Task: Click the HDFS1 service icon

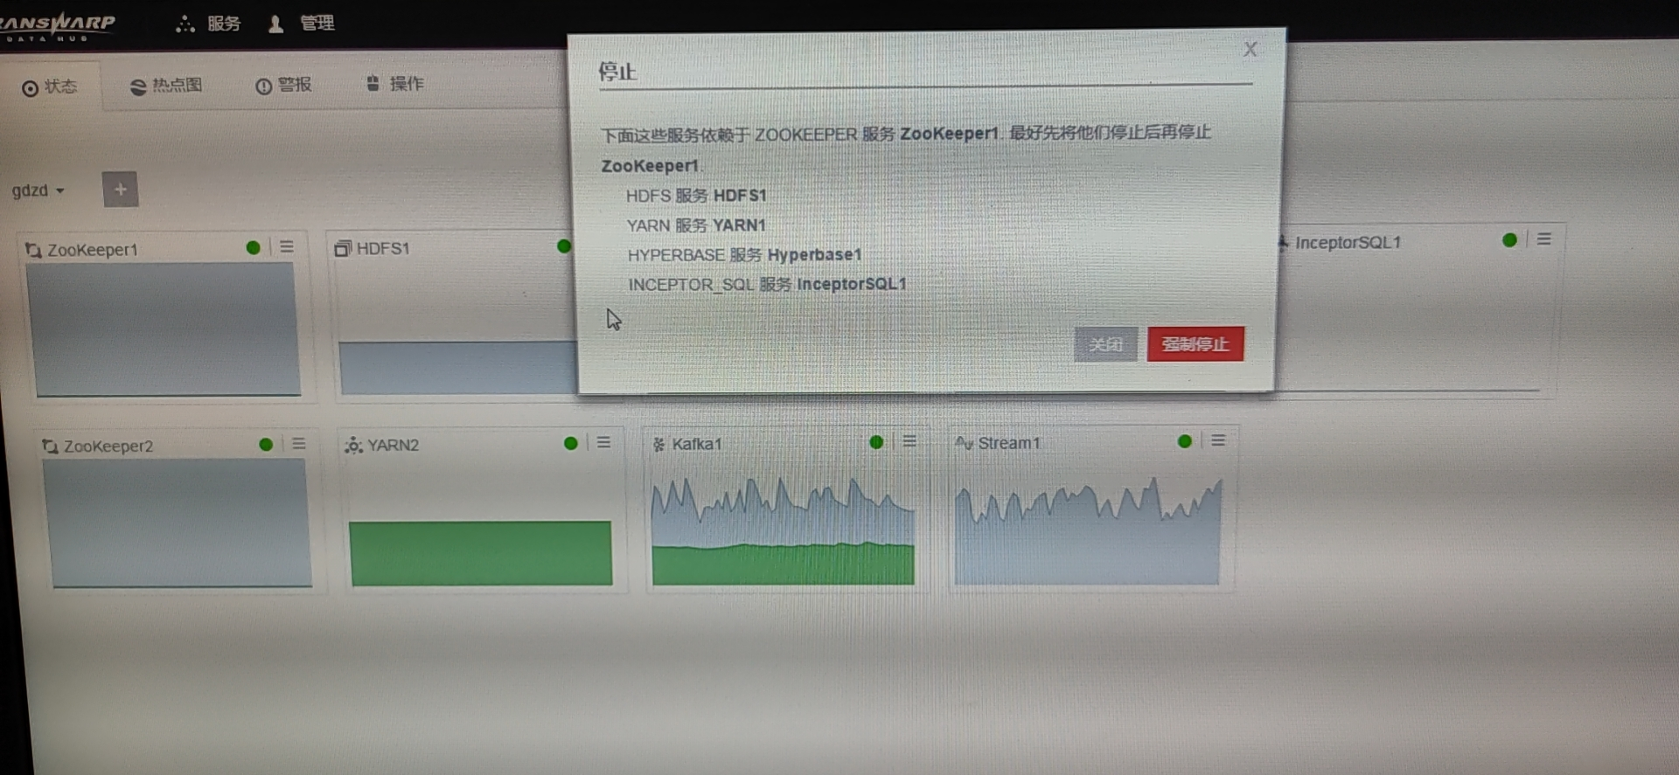Action: (x=342, y=249)
